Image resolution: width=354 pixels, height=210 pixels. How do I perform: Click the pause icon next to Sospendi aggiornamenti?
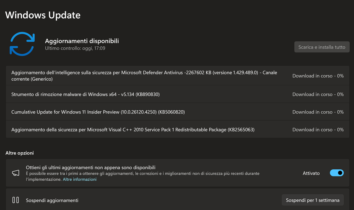pos(16,200)
